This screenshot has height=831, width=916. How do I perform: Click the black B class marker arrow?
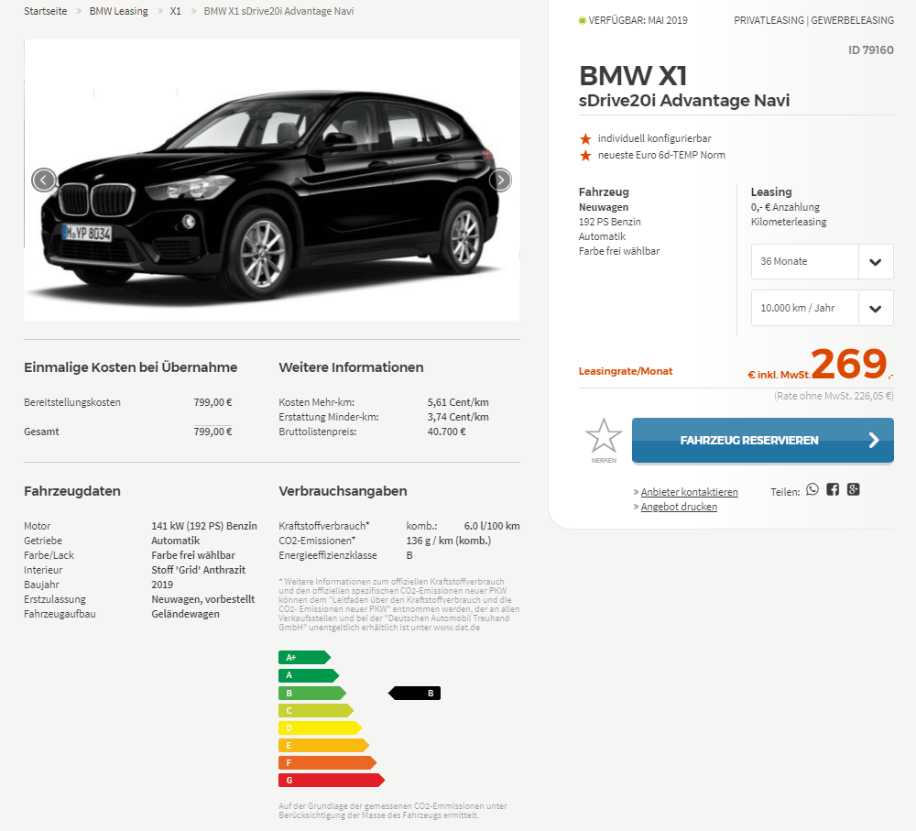(414, 693)
